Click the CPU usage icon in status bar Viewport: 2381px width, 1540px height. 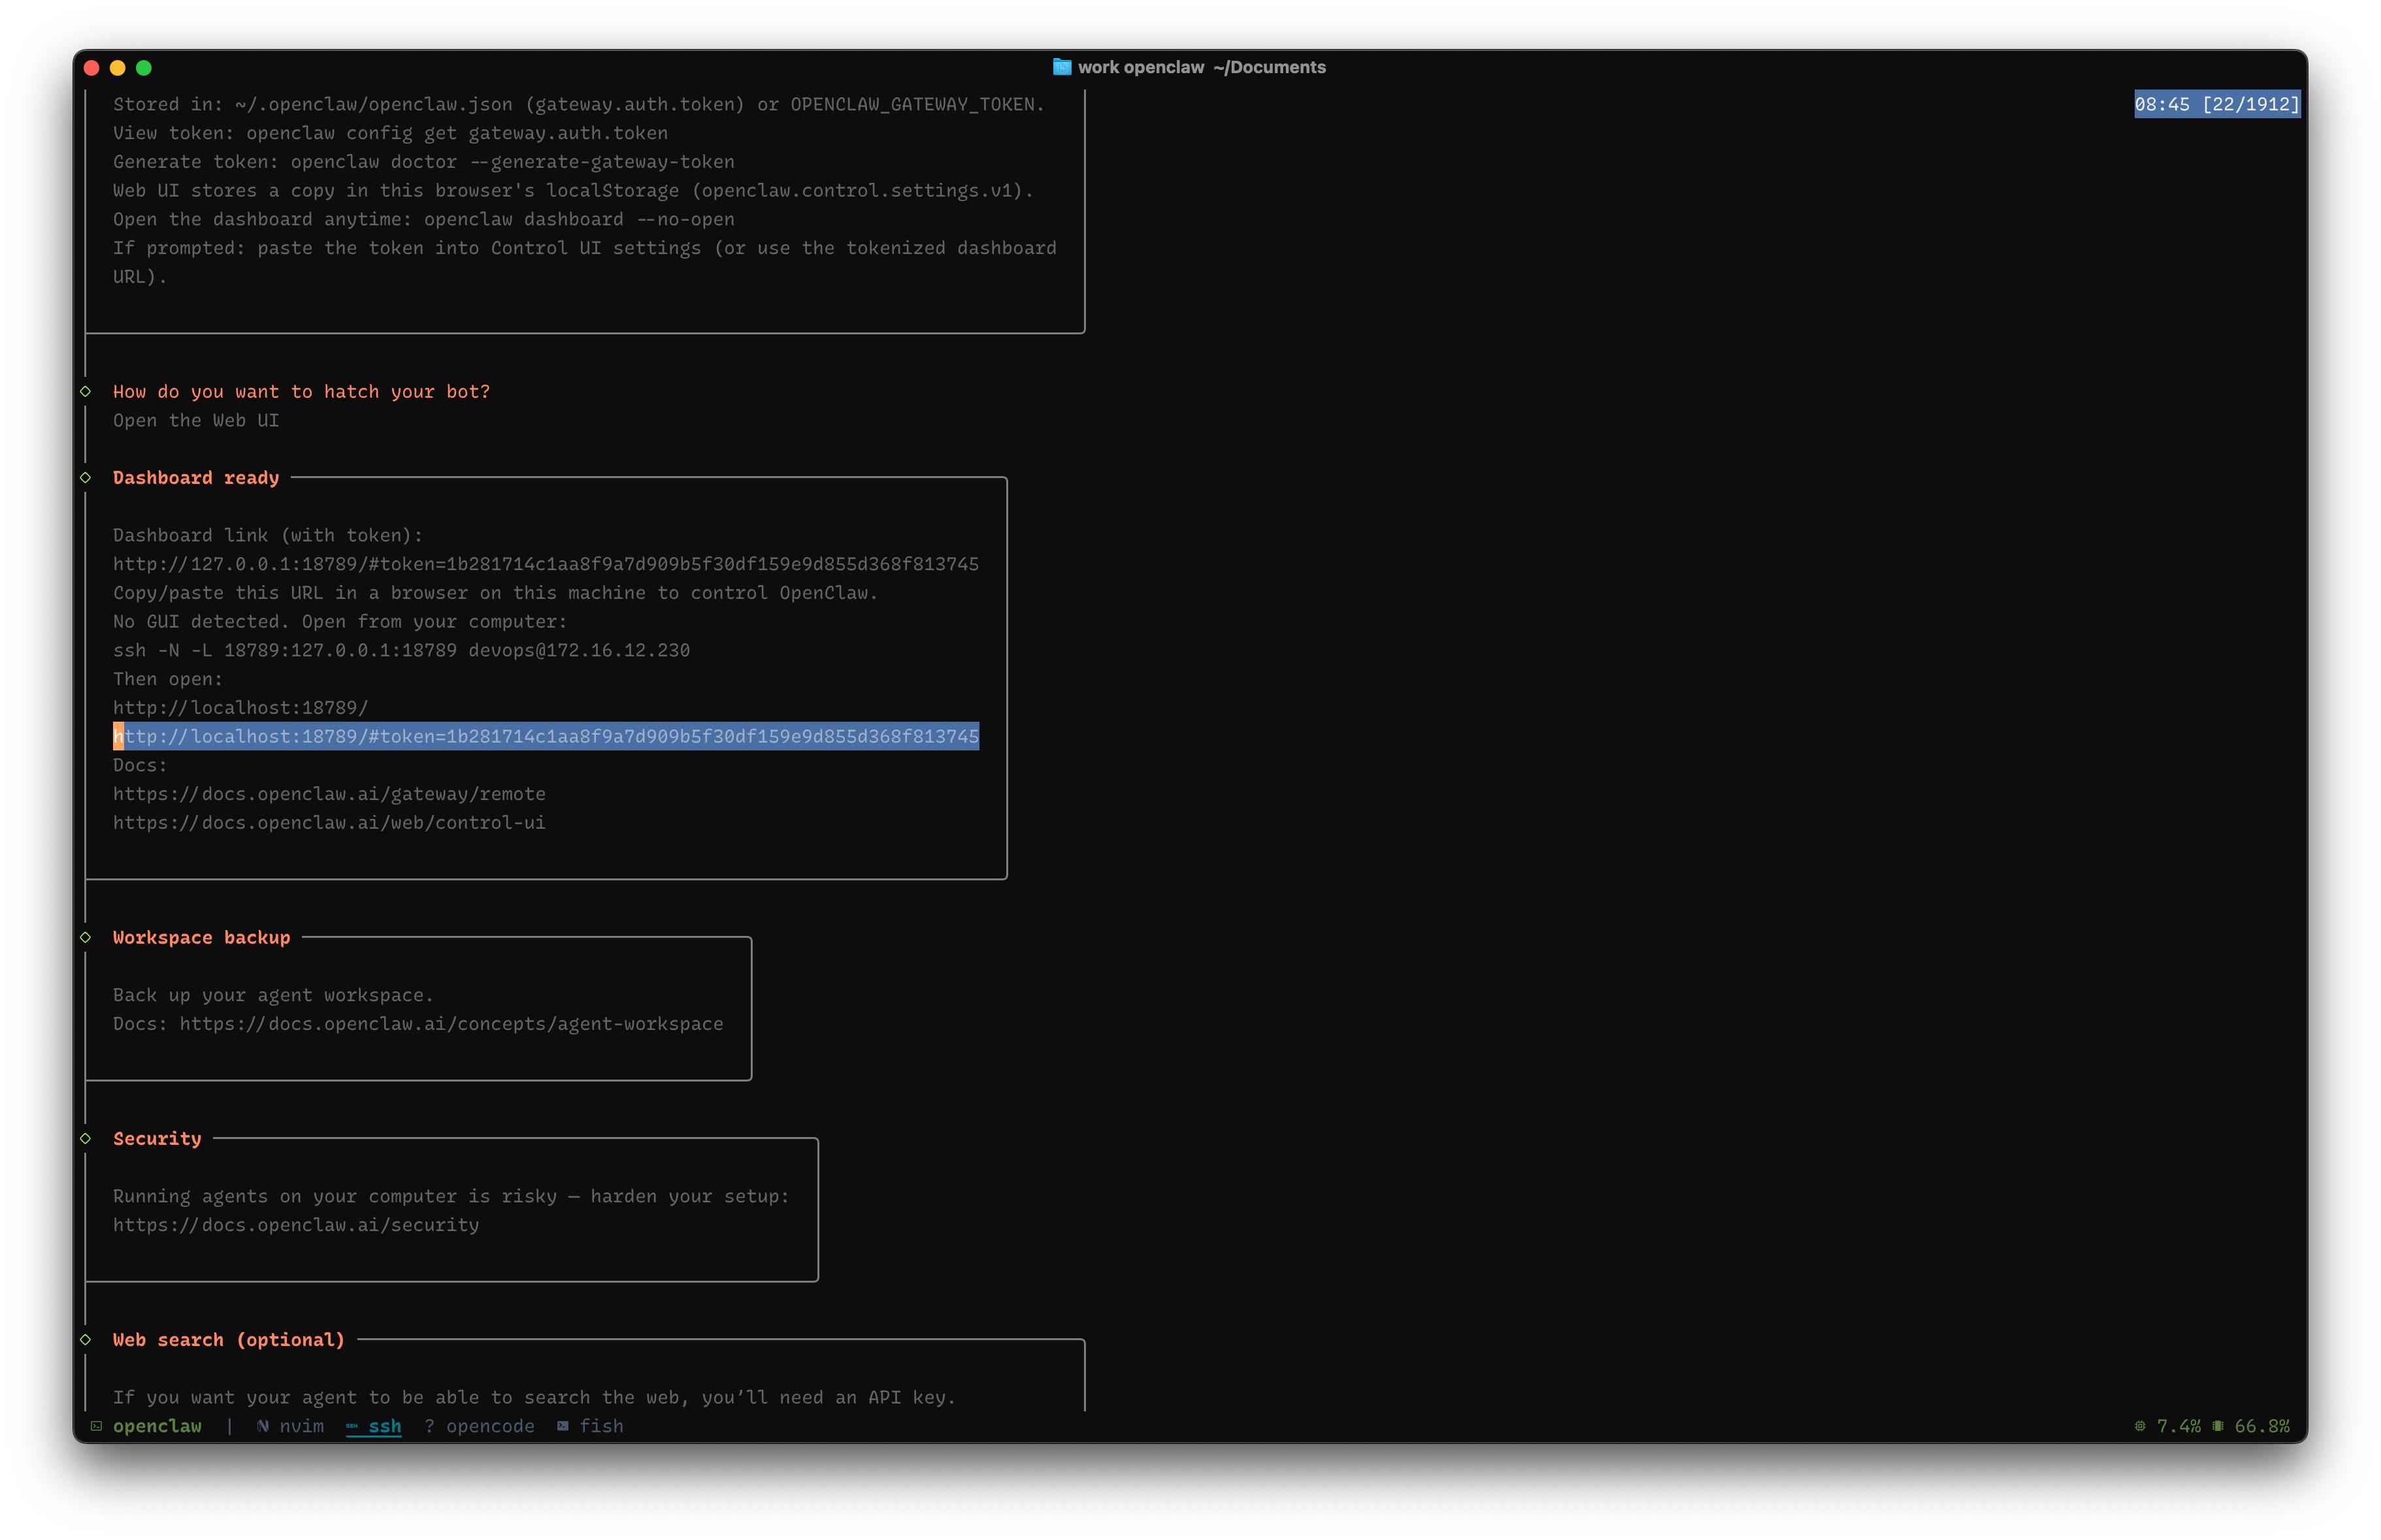[2140, 1426]
